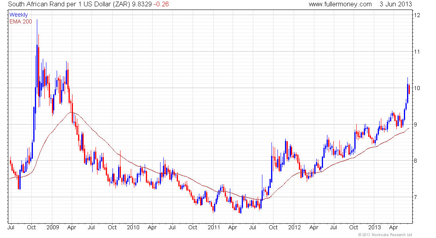
Task: Click y-axis label 9
Action: [x=415, y=125]
